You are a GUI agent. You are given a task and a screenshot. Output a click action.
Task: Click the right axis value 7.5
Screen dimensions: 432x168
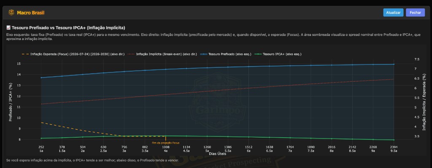(x=416, y=59)
